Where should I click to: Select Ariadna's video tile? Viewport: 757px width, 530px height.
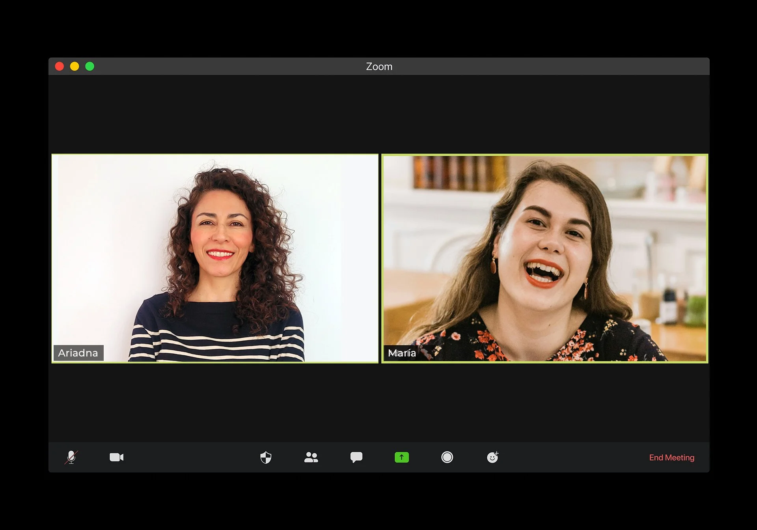point(215,258)
